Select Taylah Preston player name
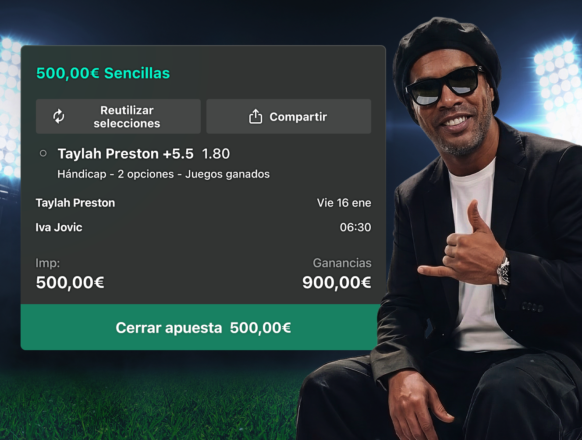The width and height of the screenshot is (582, 440). (75, 203)
